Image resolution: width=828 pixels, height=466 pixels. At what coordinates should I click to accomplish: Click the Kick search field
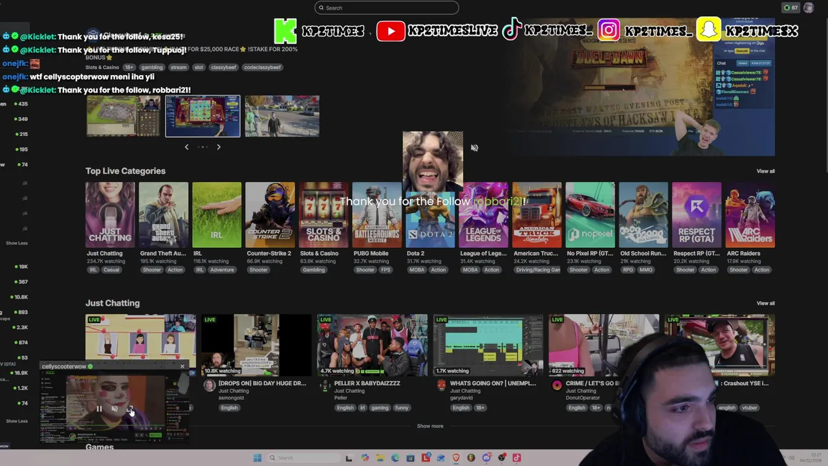click(x=387, y=8)
